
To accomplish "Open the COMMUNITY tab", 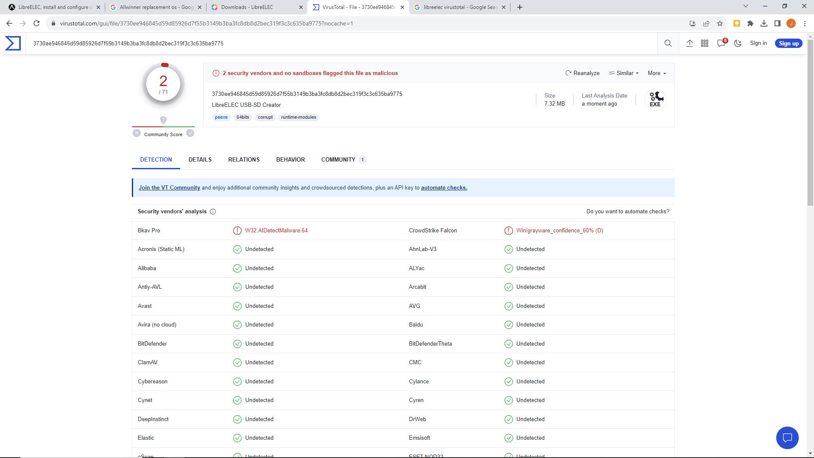I will [343, 159].
